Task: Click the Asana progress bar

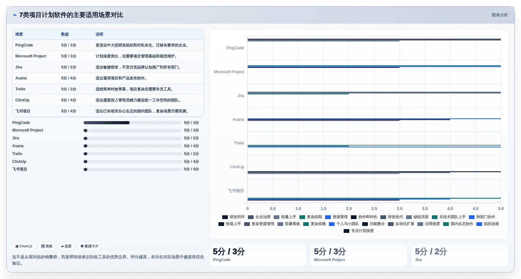Action: 132,146
